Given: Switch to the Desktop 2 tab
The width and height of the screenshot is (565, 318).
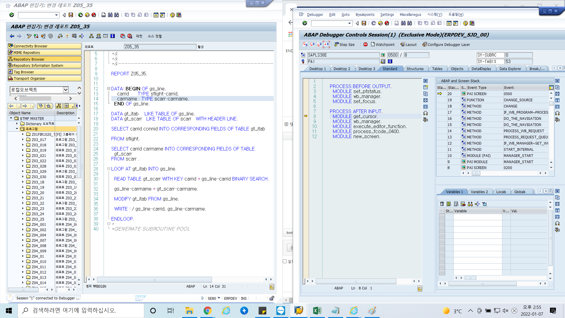Looking at the screenshot, I should click(342, 69).
